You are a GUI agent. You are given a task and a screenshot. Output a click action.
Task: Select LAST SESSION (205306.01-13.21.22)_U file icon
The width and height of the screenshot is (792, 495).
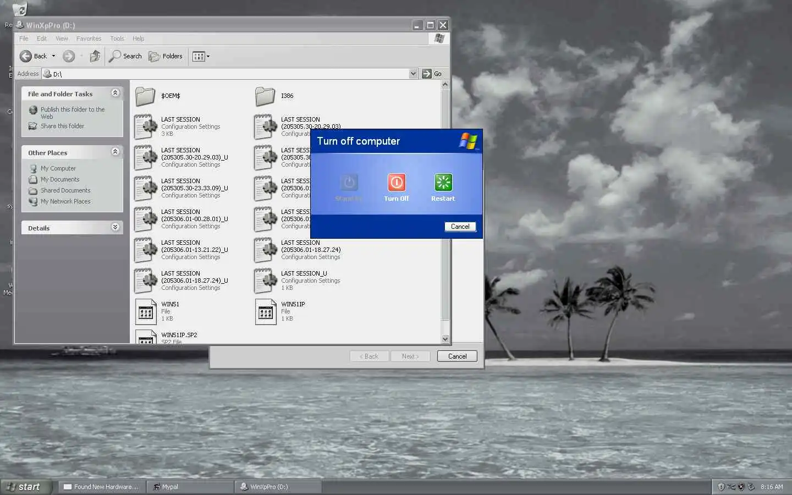tap(146, 250)
